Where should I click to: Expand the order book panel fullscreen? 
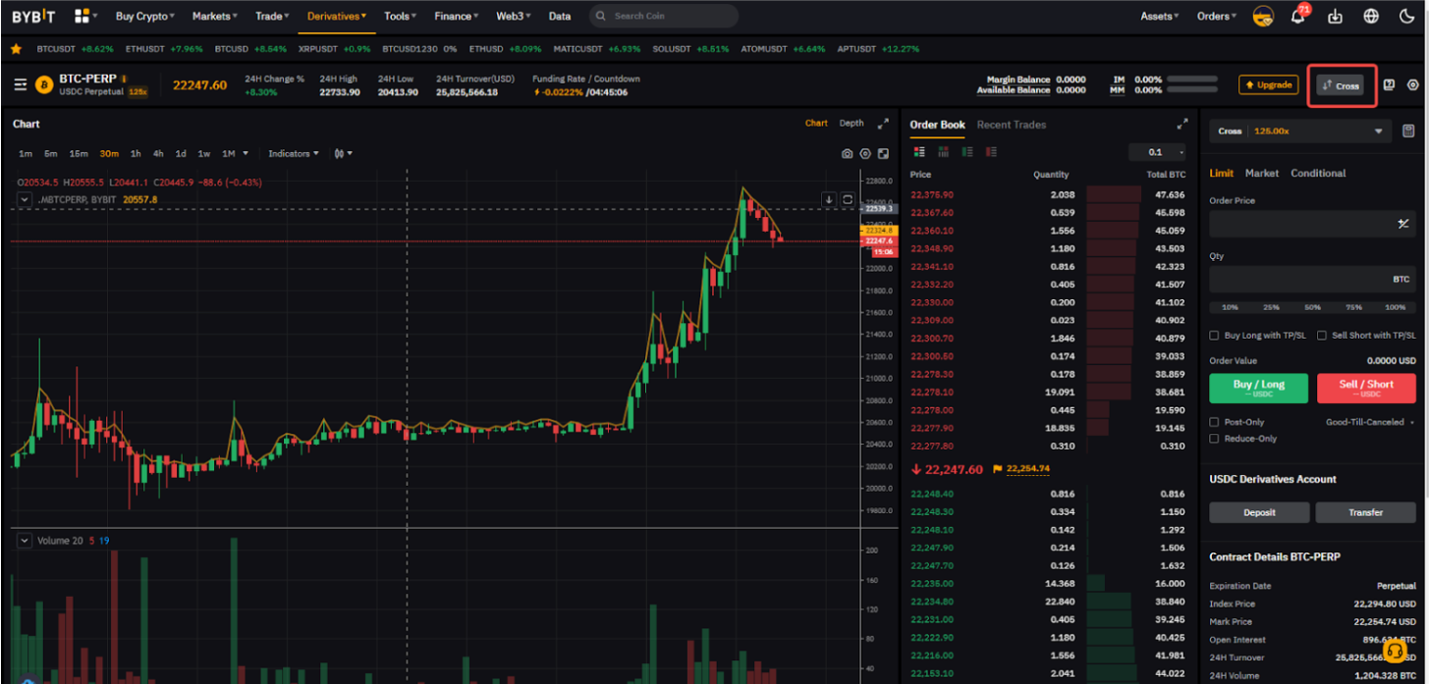[x=1182, y=125]
